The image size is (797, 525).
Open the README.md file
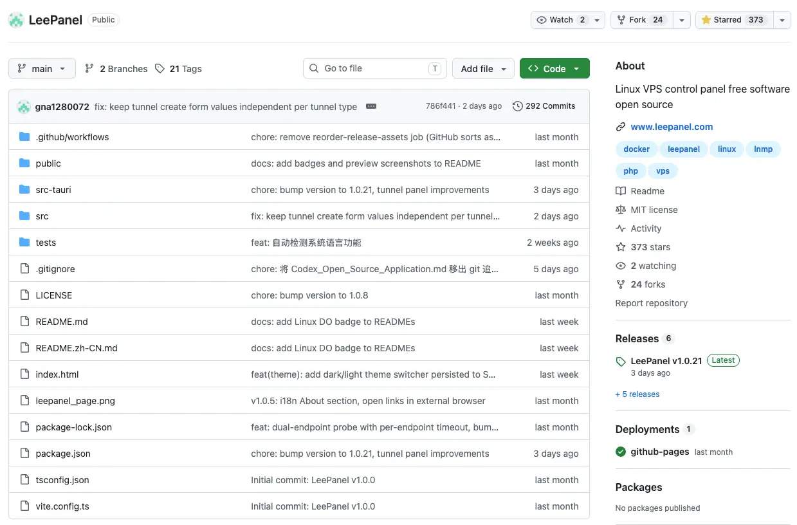[x=62, y=322]
